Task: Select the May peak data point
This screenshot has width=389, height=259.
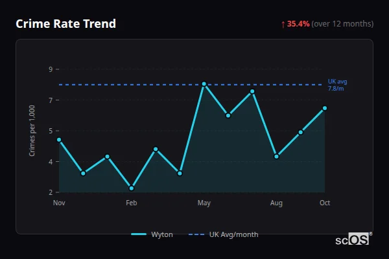Action: click(x=204, y=84)
